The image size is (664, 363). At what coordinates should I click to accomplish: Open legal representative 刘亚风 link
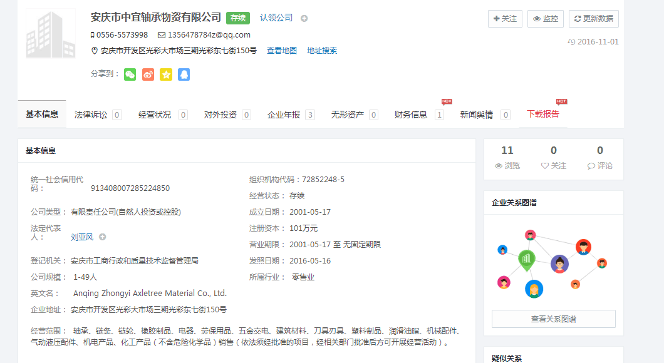coord(82,237)
